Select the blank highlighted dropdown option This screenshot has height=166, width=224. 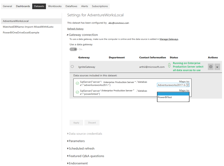[173, 94]
